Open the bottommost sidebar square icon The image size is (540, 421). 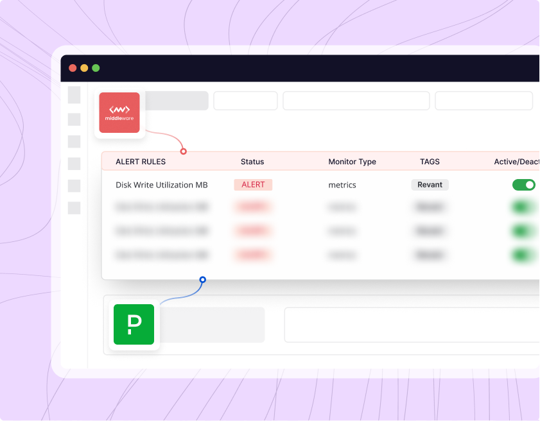[74, 208]
